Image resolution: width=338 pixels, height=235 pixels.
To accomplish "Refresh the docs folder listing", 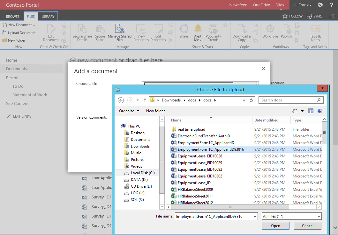I will pos(251,100).
